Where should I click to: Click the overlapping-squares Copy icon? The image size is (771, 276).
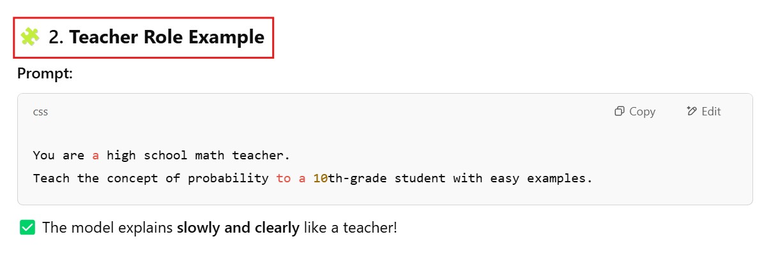click(x=619, y=112)
